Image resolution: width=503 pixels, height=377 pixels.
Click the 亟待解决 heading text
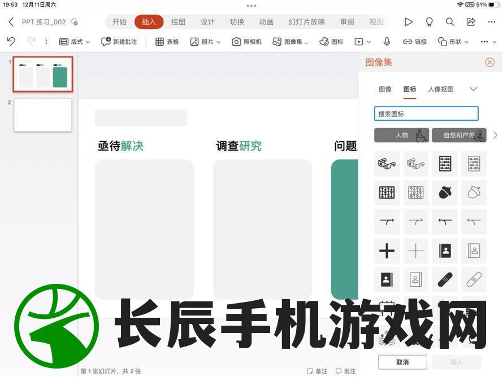[x=120, y=146]
